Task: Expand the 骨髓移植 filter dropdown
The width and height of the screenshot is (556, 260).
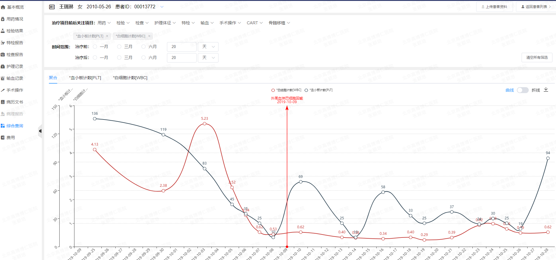Action: coord(279,23)
